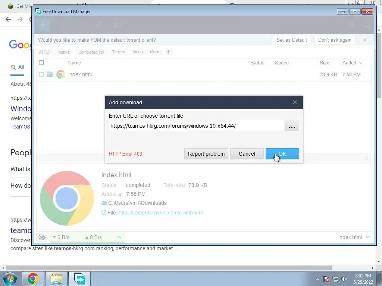Switch to the Torrent tab

[x=119, y=52]
